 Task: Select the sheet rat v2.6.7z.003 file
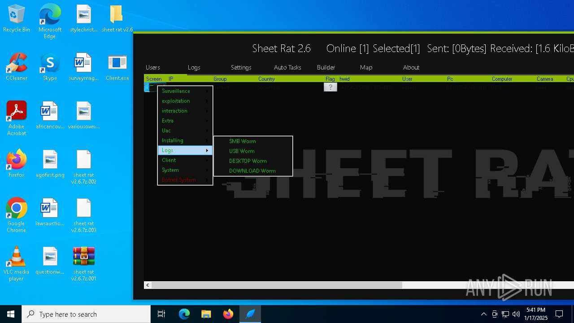coord(84,216)
